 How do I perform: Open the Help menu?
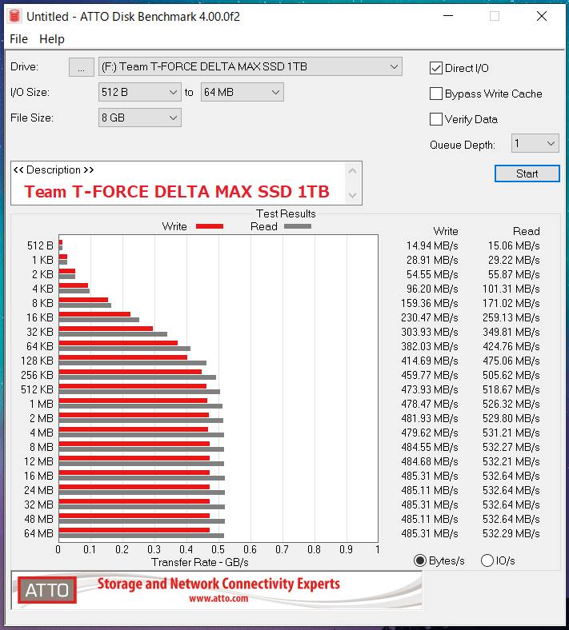(x=52, y=39)
